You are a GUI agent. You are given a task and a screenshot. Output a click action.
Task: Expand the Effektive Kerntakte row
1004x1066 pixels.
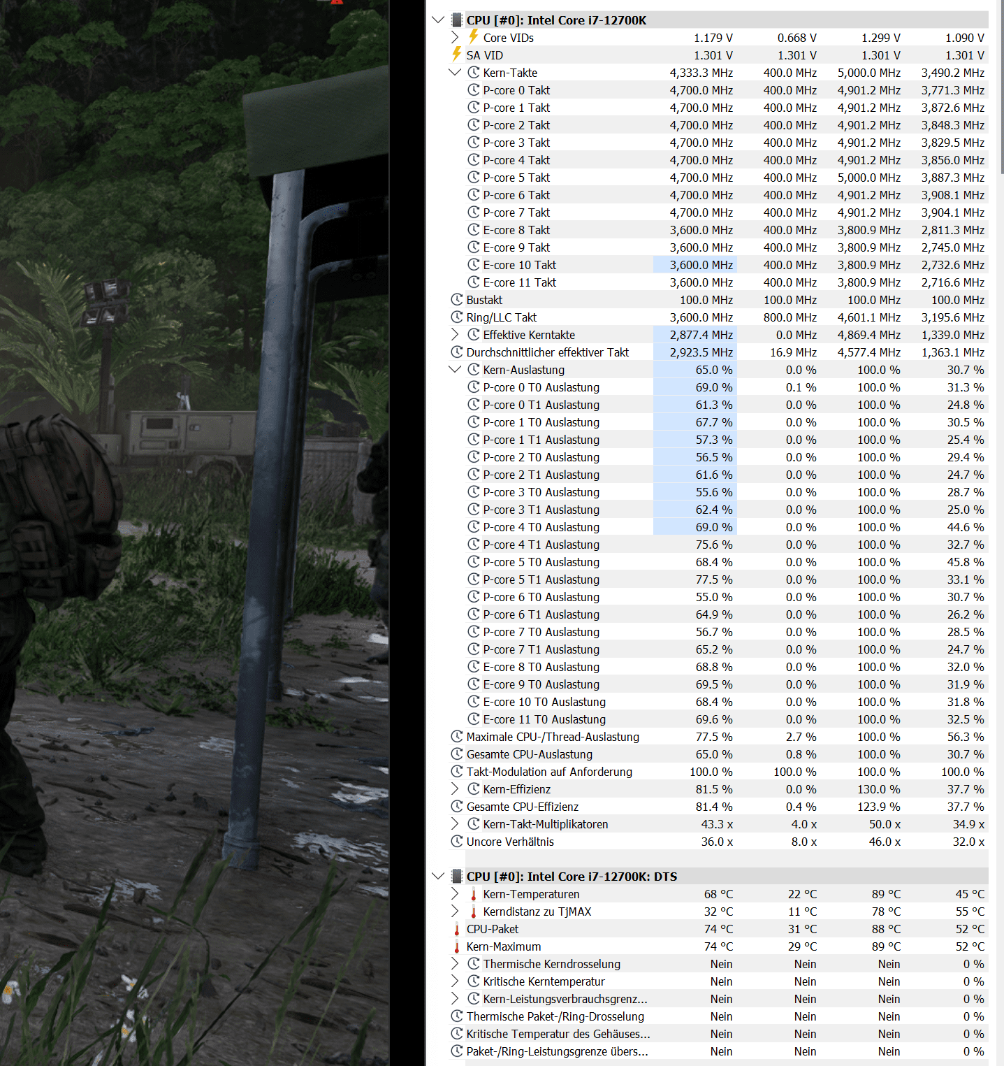tap(455, 335)
